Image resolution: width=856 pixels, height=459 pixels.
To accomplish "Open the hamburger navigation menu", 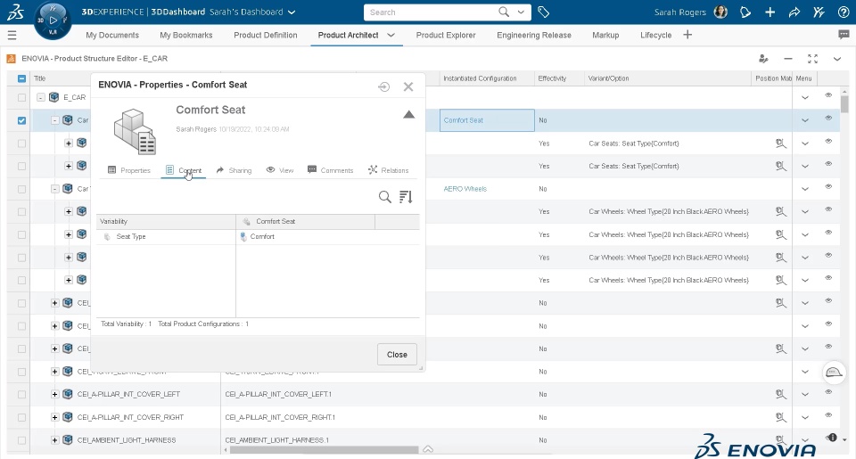I will tap(12, 36).
